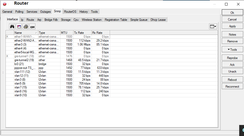Click the 633 kbps Rx Rate cell
Viewport: 244px width, 136px height.
click(x=101, y=68)
